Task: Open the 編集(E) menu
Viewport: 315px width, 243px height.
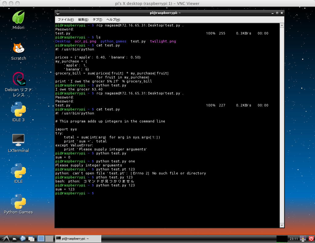Action: click(83, 19)
